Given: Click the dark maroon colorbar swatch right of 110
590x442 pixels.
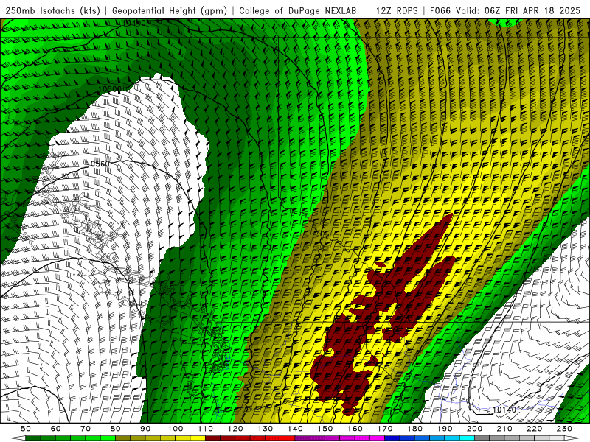Looking at the screenshot, I should [213, 438].
